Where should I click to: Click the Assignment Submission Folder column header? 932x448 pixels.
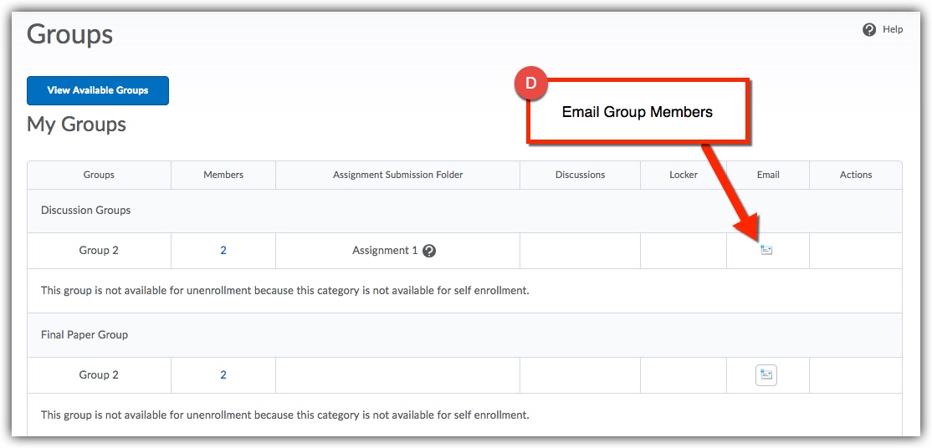tap(397, 175)
